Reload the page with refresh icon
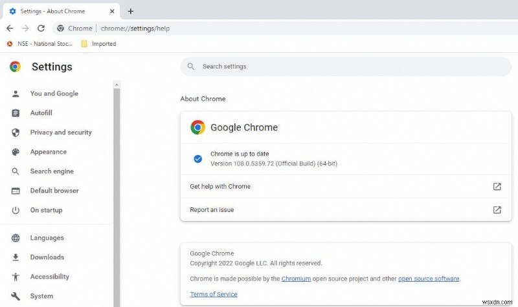The width and height of the screenshot is (518, 307). [41, 28]
